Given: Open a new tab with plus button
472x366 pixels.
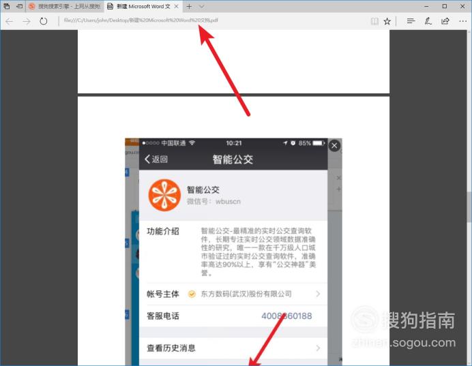Looking at the screenshot, I should point(189,6).
